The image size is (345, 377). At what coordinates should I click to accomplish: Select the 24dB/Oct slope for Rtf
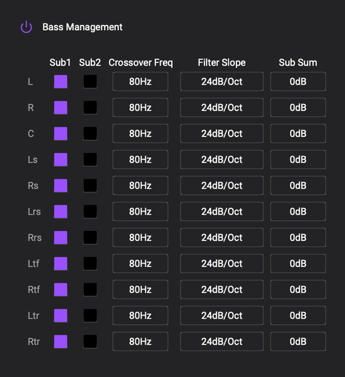pyautogui.click(x=222, y=290)
